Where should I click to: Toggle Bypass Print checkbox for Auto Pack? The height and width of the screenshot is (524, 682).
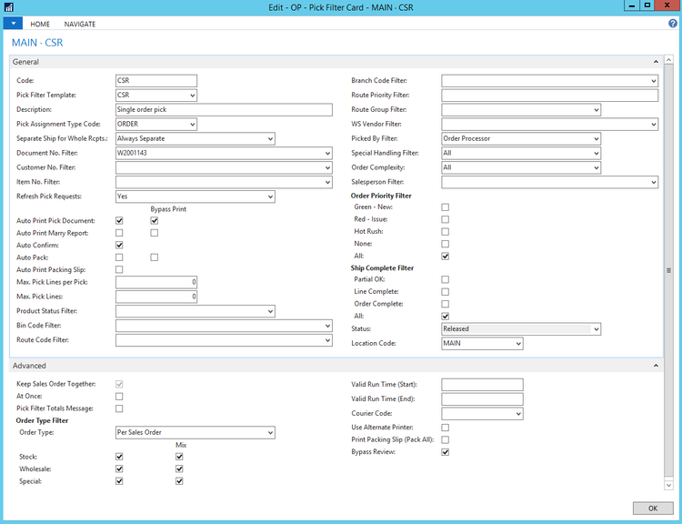(x=154, y=257)
